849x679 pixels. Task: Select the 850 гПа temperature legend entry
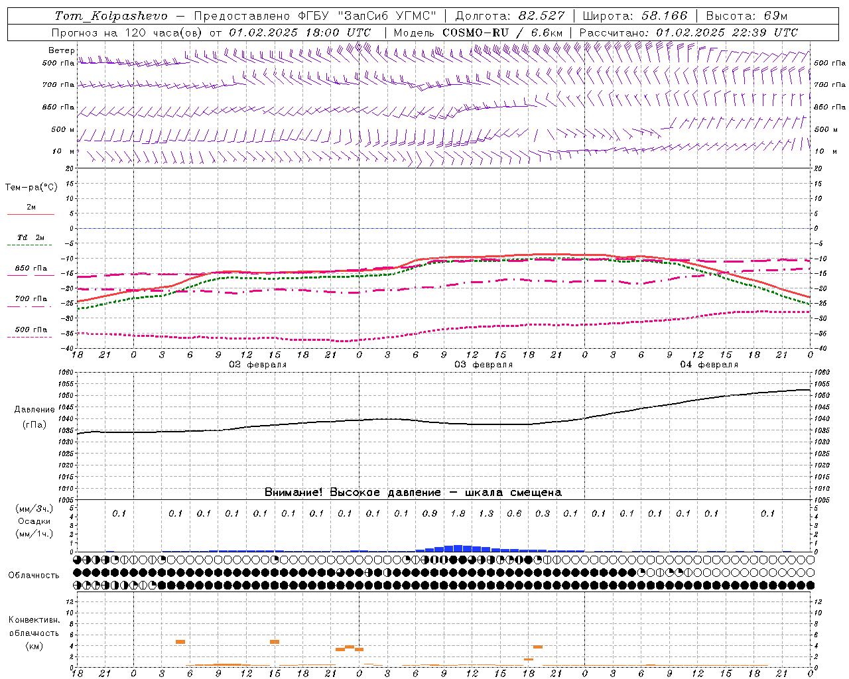click(31, 269)
